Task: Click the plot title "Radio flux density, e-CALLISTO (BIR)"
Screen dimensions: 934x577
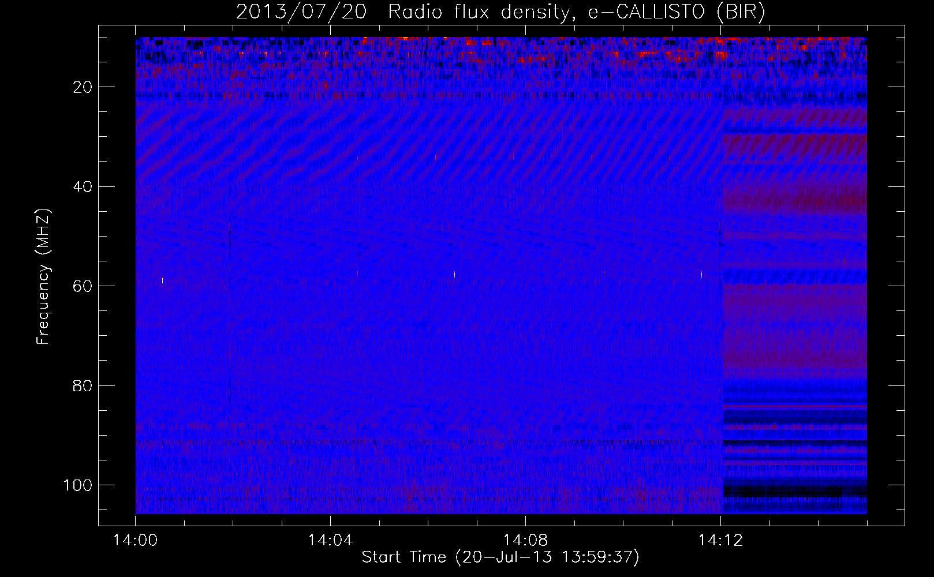Action: [576, 12]
